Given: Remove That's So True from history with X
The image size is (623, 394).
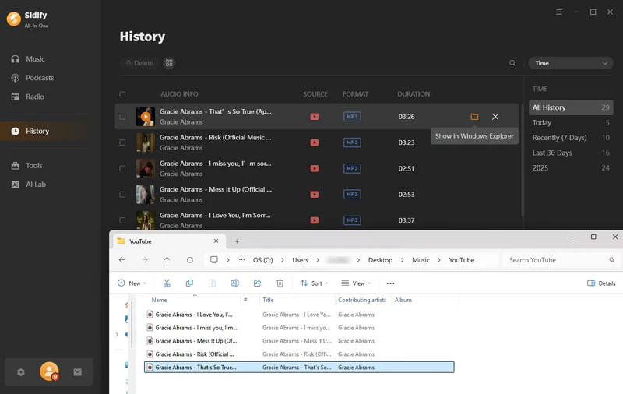Looking at the screenshot, I should [x=495, y=117].
